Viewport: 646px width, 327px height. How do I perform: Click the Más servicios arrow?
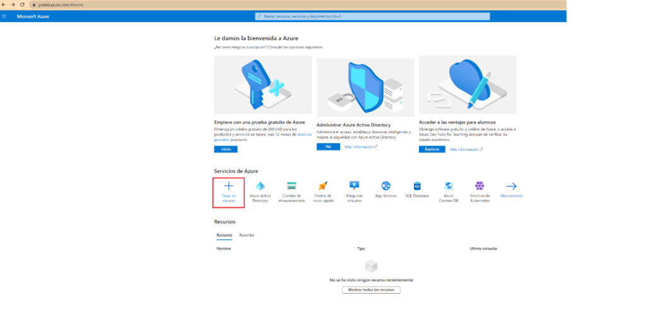[x=511, y=186]
